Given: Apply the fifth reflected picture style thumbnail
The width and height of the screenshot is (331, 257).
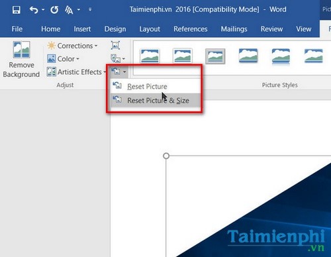Looking at the screenshot, I should click(x=281, y=57).
